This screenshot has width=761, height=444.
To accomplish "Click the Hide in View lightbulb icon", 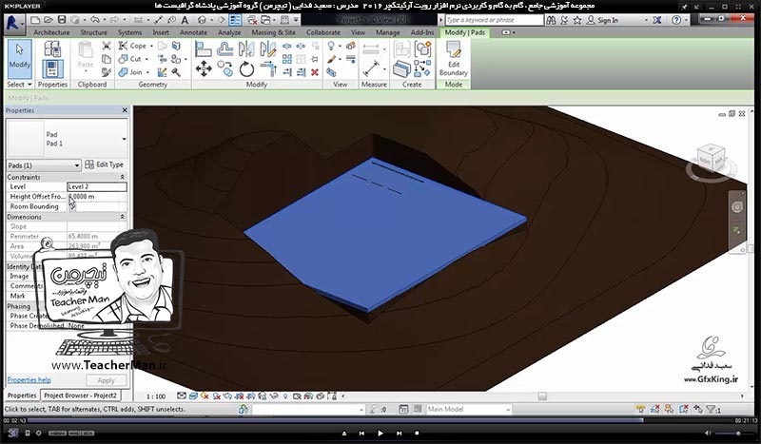I will coord(331,46).
